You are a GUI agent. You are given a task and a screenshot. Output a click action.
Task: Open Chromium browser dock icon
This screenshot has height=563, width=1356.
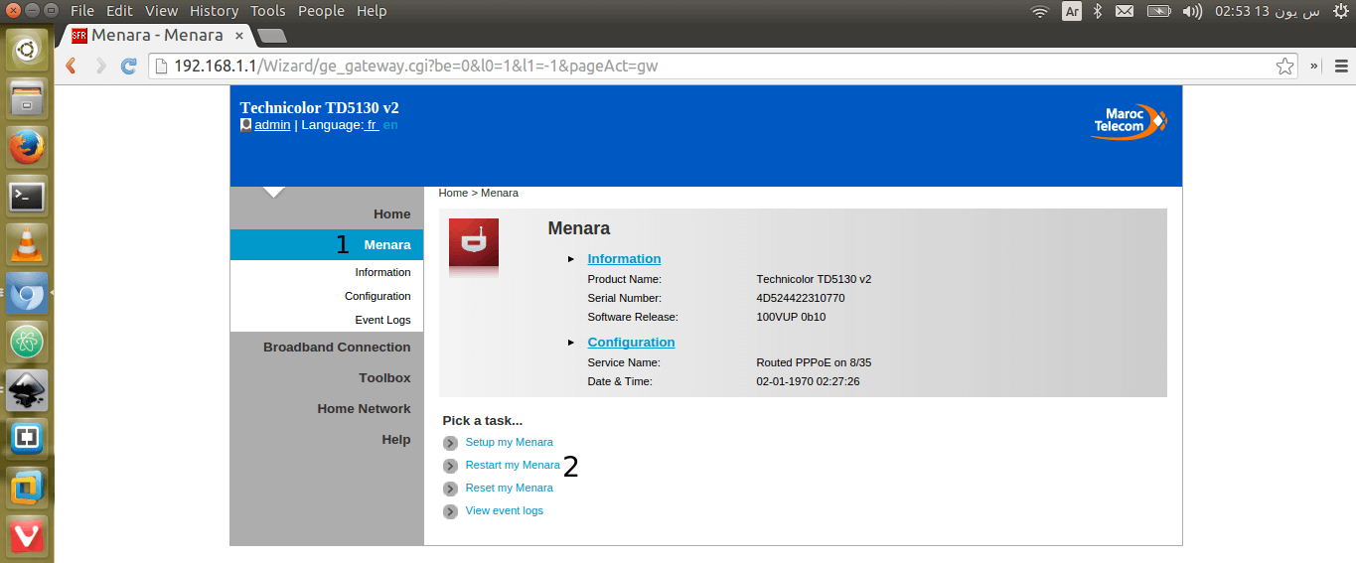[x=27, y=293]
